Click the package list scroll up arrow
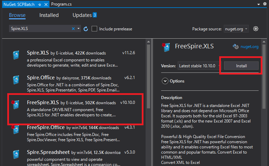 point(149,42)
